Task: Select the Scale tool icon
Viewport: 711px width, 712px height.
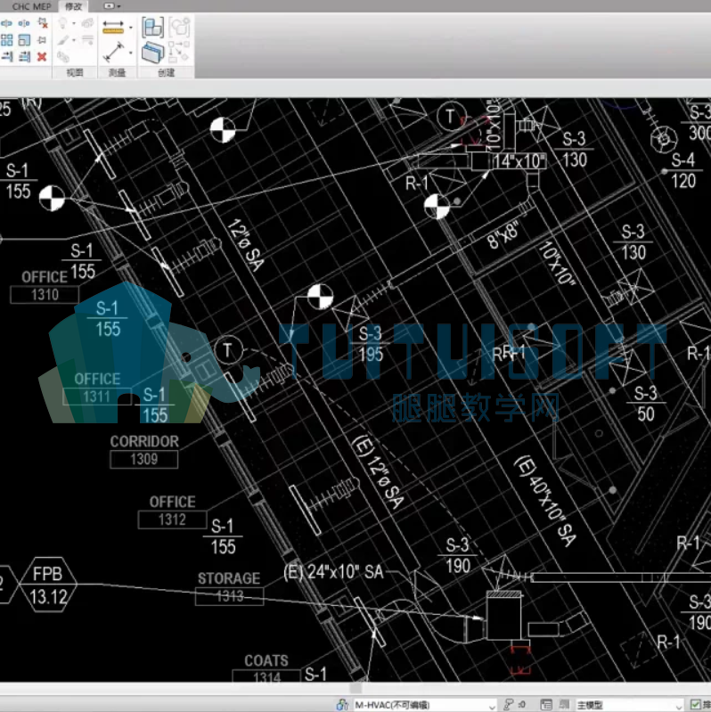Action: [24, 40]
